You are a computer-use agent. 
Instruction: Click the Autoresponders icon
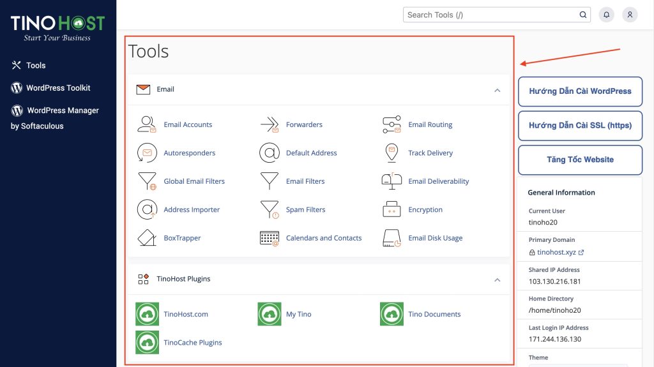[147, 153]
